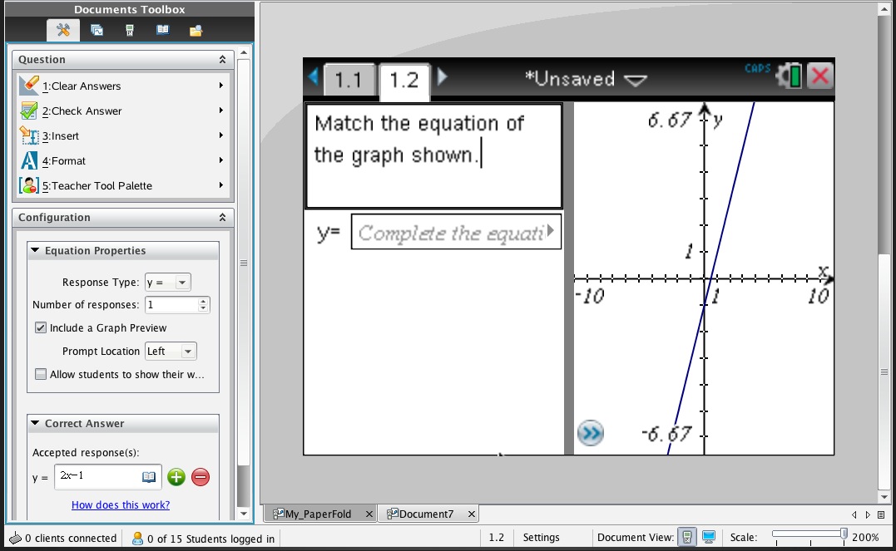Click red minus to remove accepted response

[x=200, y=477]
